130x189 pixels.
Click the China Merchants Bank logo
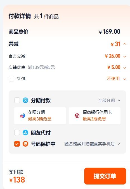pyautogui.click(x=77, y=116)
